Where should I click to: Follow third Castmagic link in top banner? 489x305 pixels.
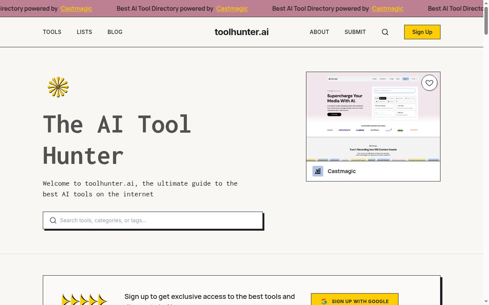pyautogui.click(x=387, y=8)
